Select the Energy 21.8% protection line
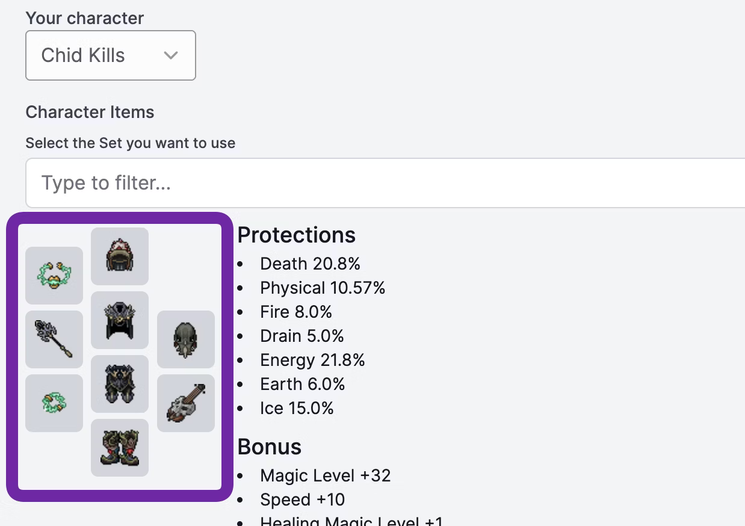 tap(312, 360)
